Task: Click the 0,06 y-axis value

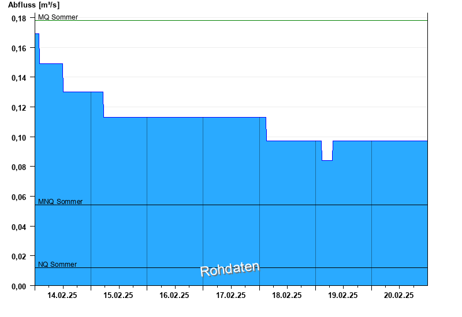Action: [x=19, y=197]
